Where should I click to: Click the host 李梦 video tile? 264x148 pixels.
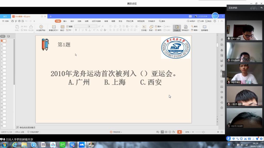coord(244,30)
